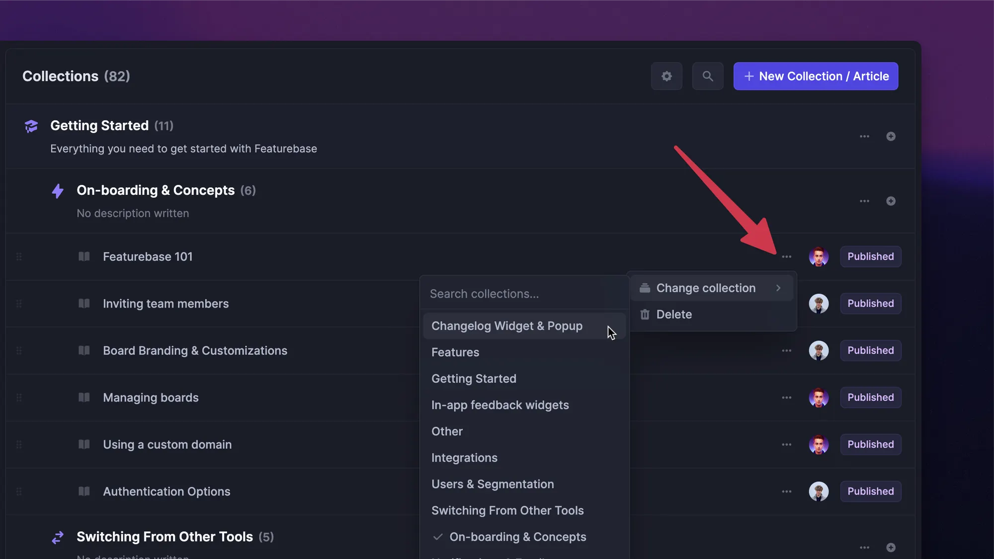Open Inviting team members article
Screen dimensions: 994x559
166,304
